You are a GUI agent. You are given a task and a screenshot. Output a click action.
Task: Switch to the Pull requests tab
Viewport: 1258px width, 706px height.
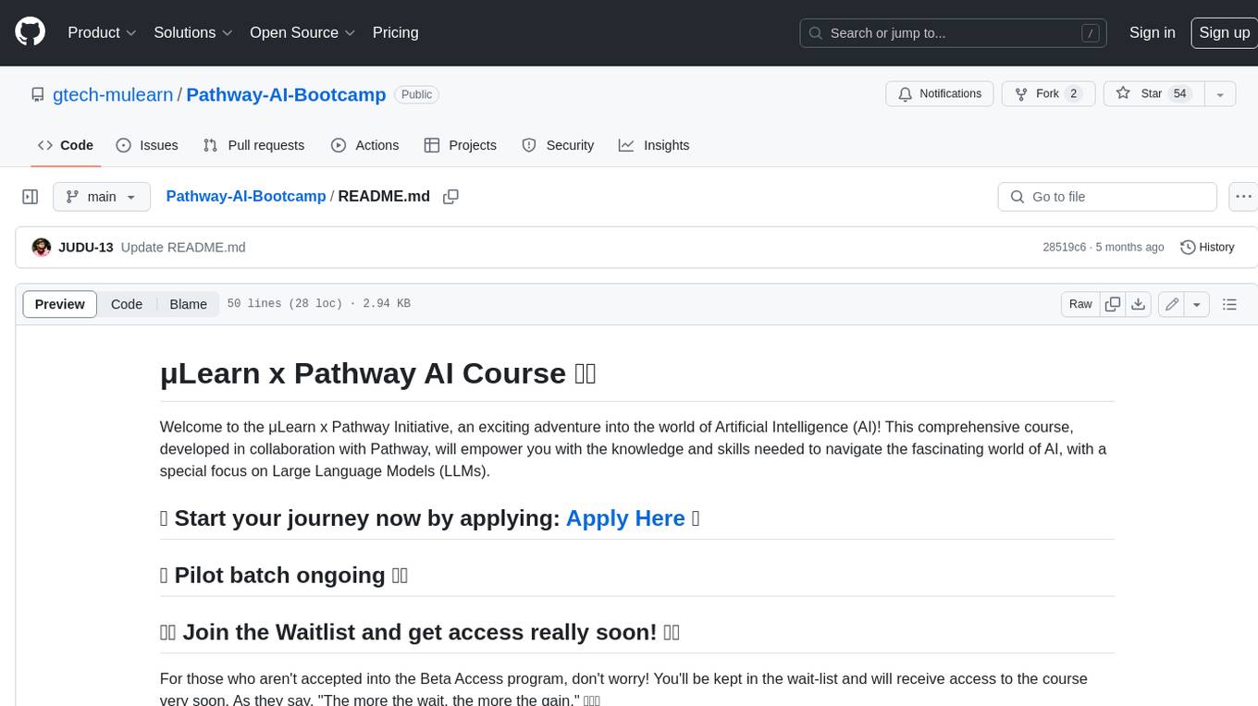coord(253,145)
